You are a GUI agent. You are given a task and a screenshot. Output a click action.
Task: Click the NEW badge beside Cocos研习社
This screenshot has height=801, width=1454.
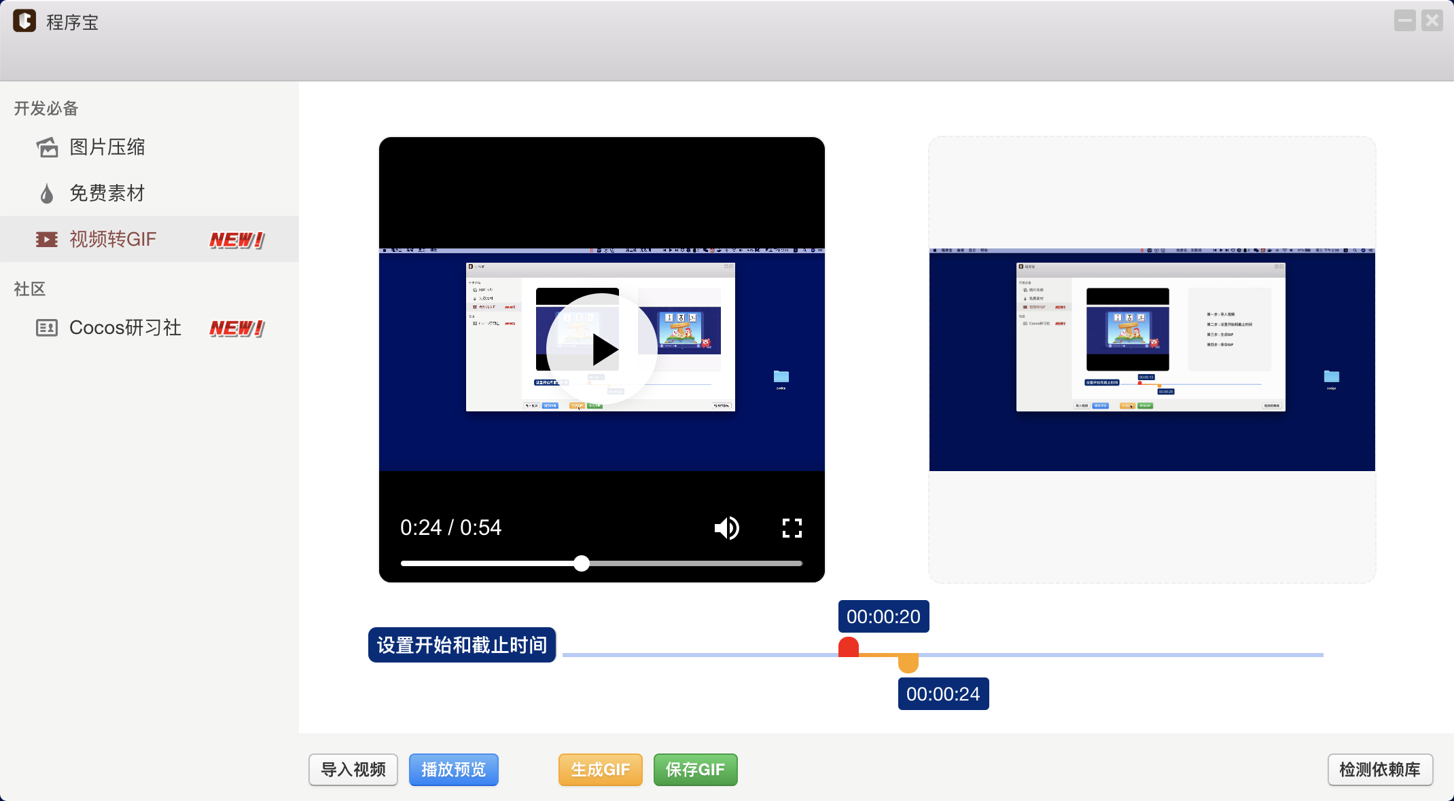click(x=236, y=329)
